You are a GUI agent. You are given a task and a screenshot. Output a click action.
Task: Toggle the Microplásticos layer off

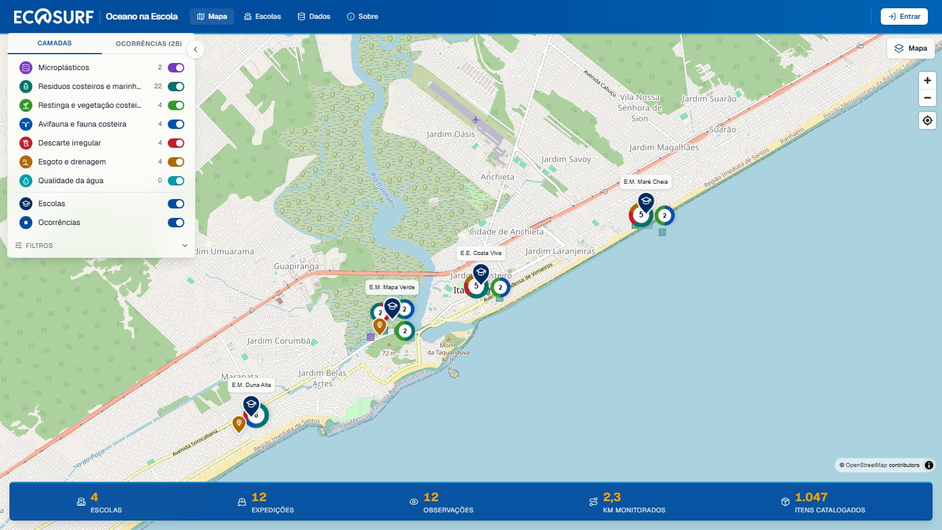click(176, 68)
